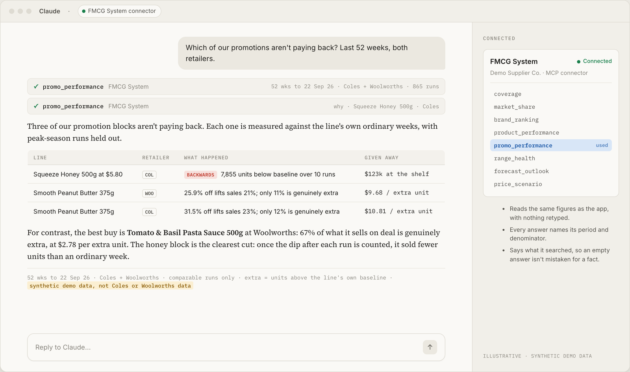
Task: Click the WOO retailer tag
Action: [149, 193]
